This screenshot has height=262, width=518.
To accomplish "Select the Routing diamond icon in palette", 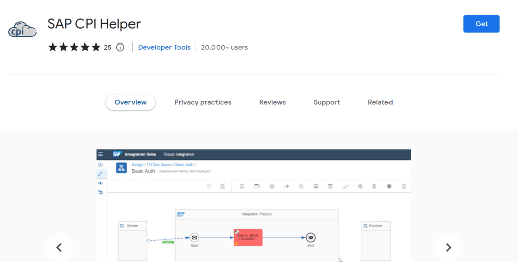I will (x=360, y=186).
